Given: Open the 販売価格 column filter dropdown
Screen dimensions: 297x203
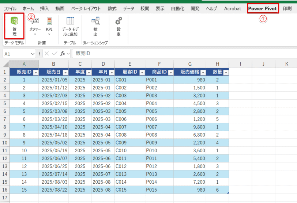Looking at the screenshot, I should coord(203,72).
